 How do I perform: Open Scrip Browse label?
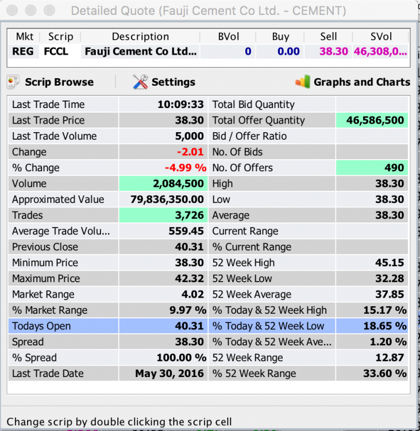pos(59,82)
